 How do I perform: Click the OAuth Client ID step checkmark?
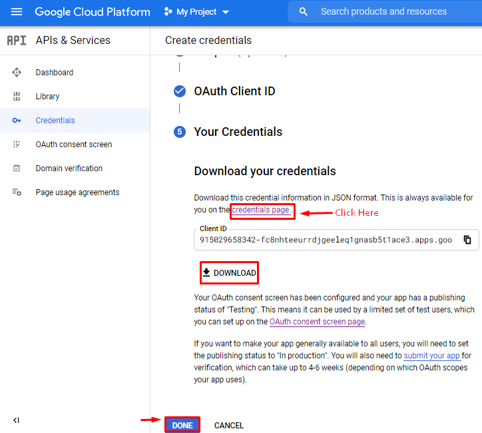(180, 91)
